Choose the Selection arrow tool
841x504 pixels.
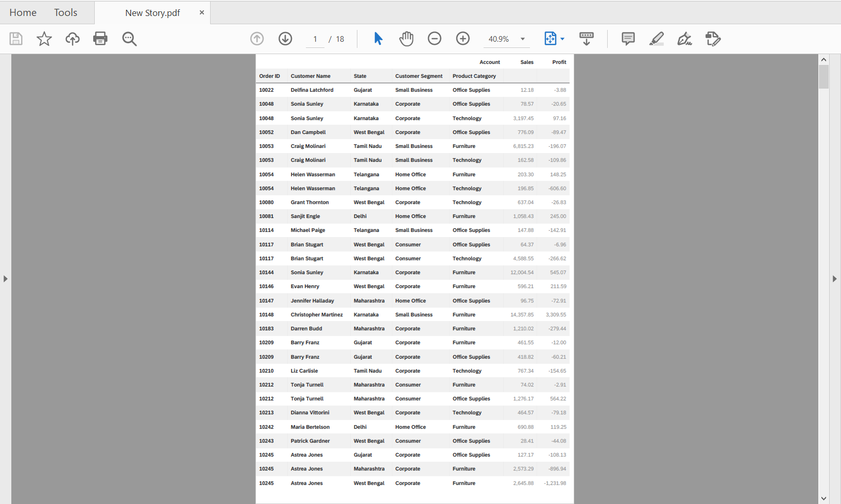(x=378, y=39)
